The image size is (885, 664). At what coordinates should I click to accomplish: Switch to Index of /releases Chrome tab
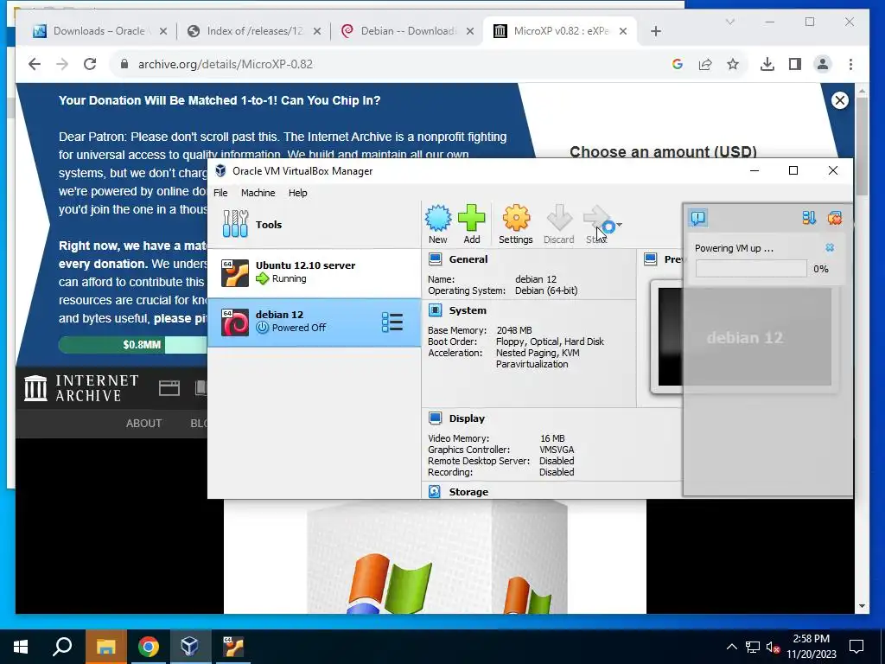pyautogui.click(x=255, y=31)
